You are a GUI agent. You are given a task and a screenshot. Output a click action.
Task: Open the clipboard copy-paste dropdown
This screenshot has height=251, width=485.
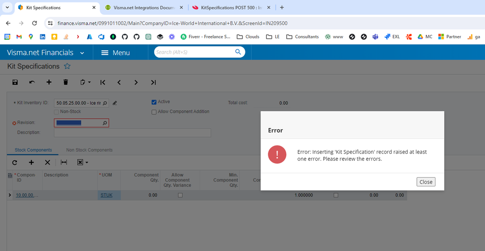point(86,82)
